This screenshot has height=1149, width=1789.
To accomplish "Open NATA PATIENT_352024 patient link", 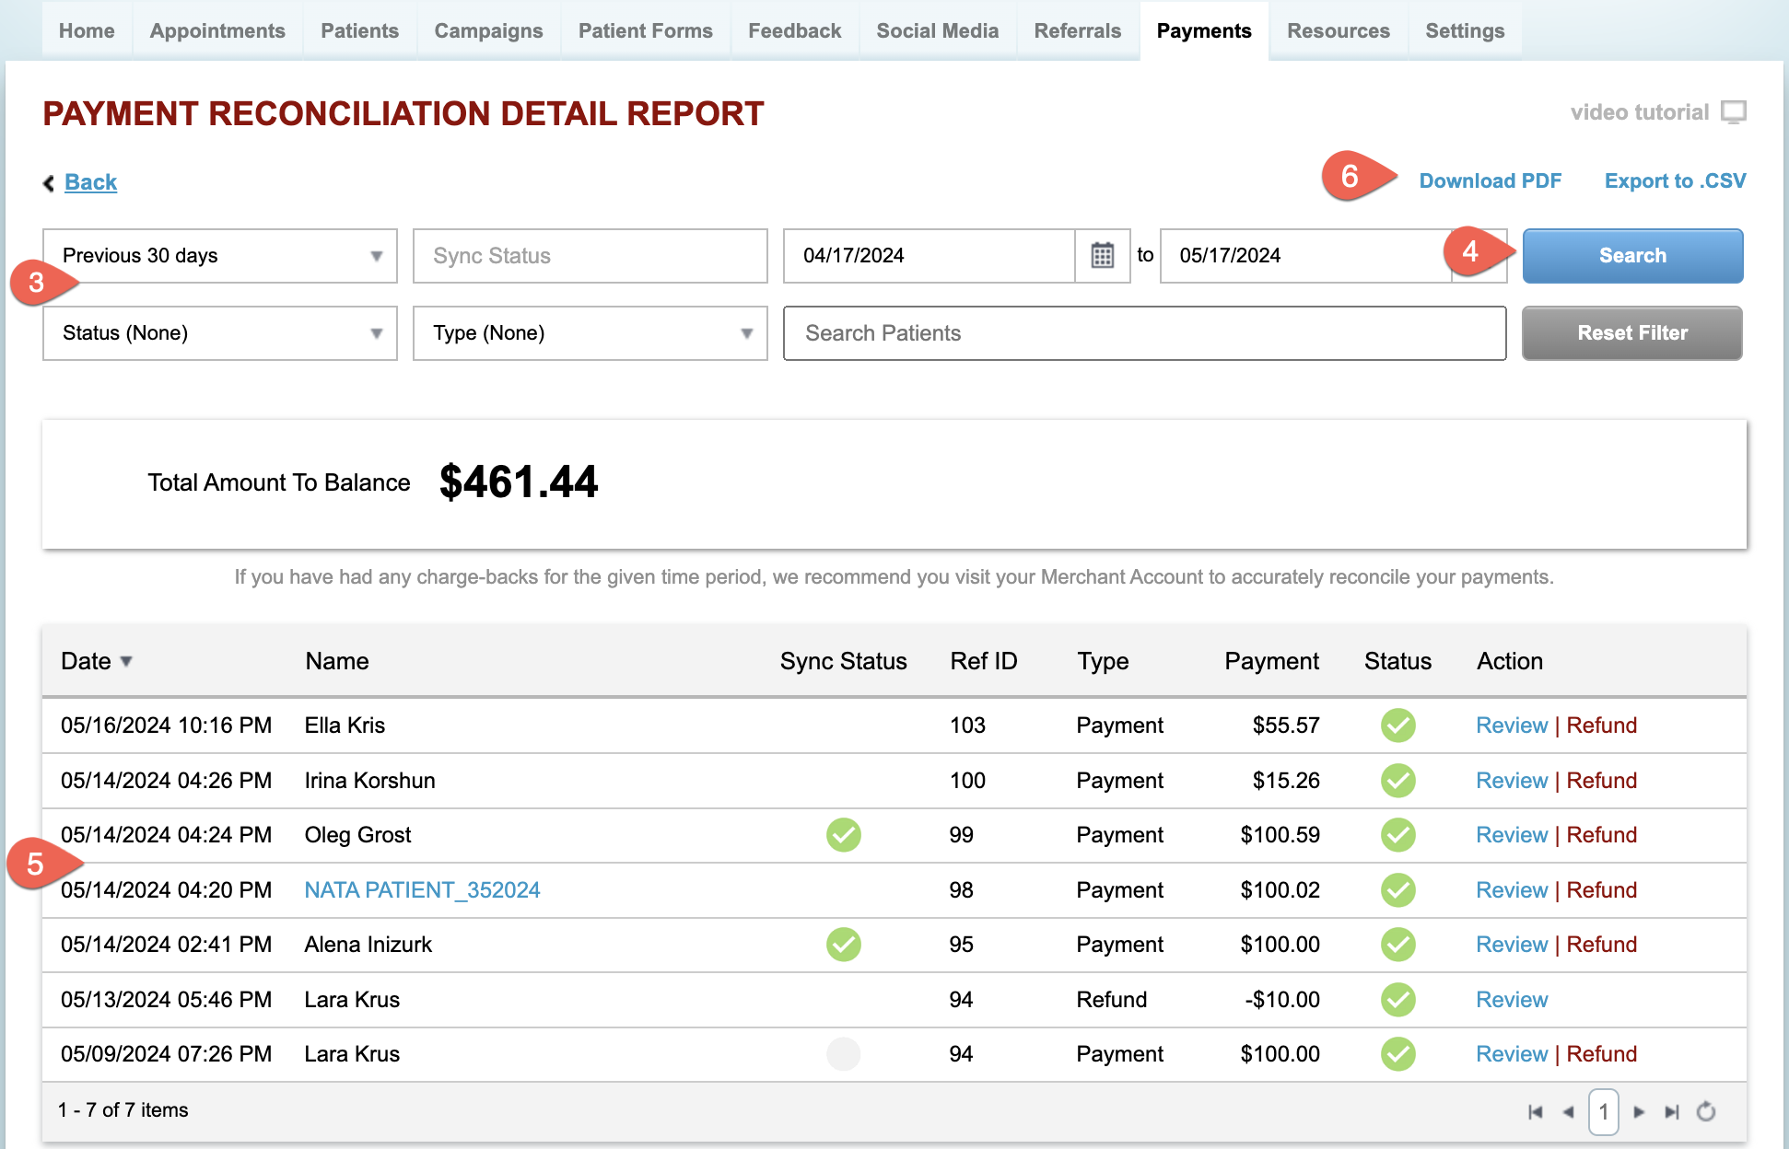I will 422,890.
